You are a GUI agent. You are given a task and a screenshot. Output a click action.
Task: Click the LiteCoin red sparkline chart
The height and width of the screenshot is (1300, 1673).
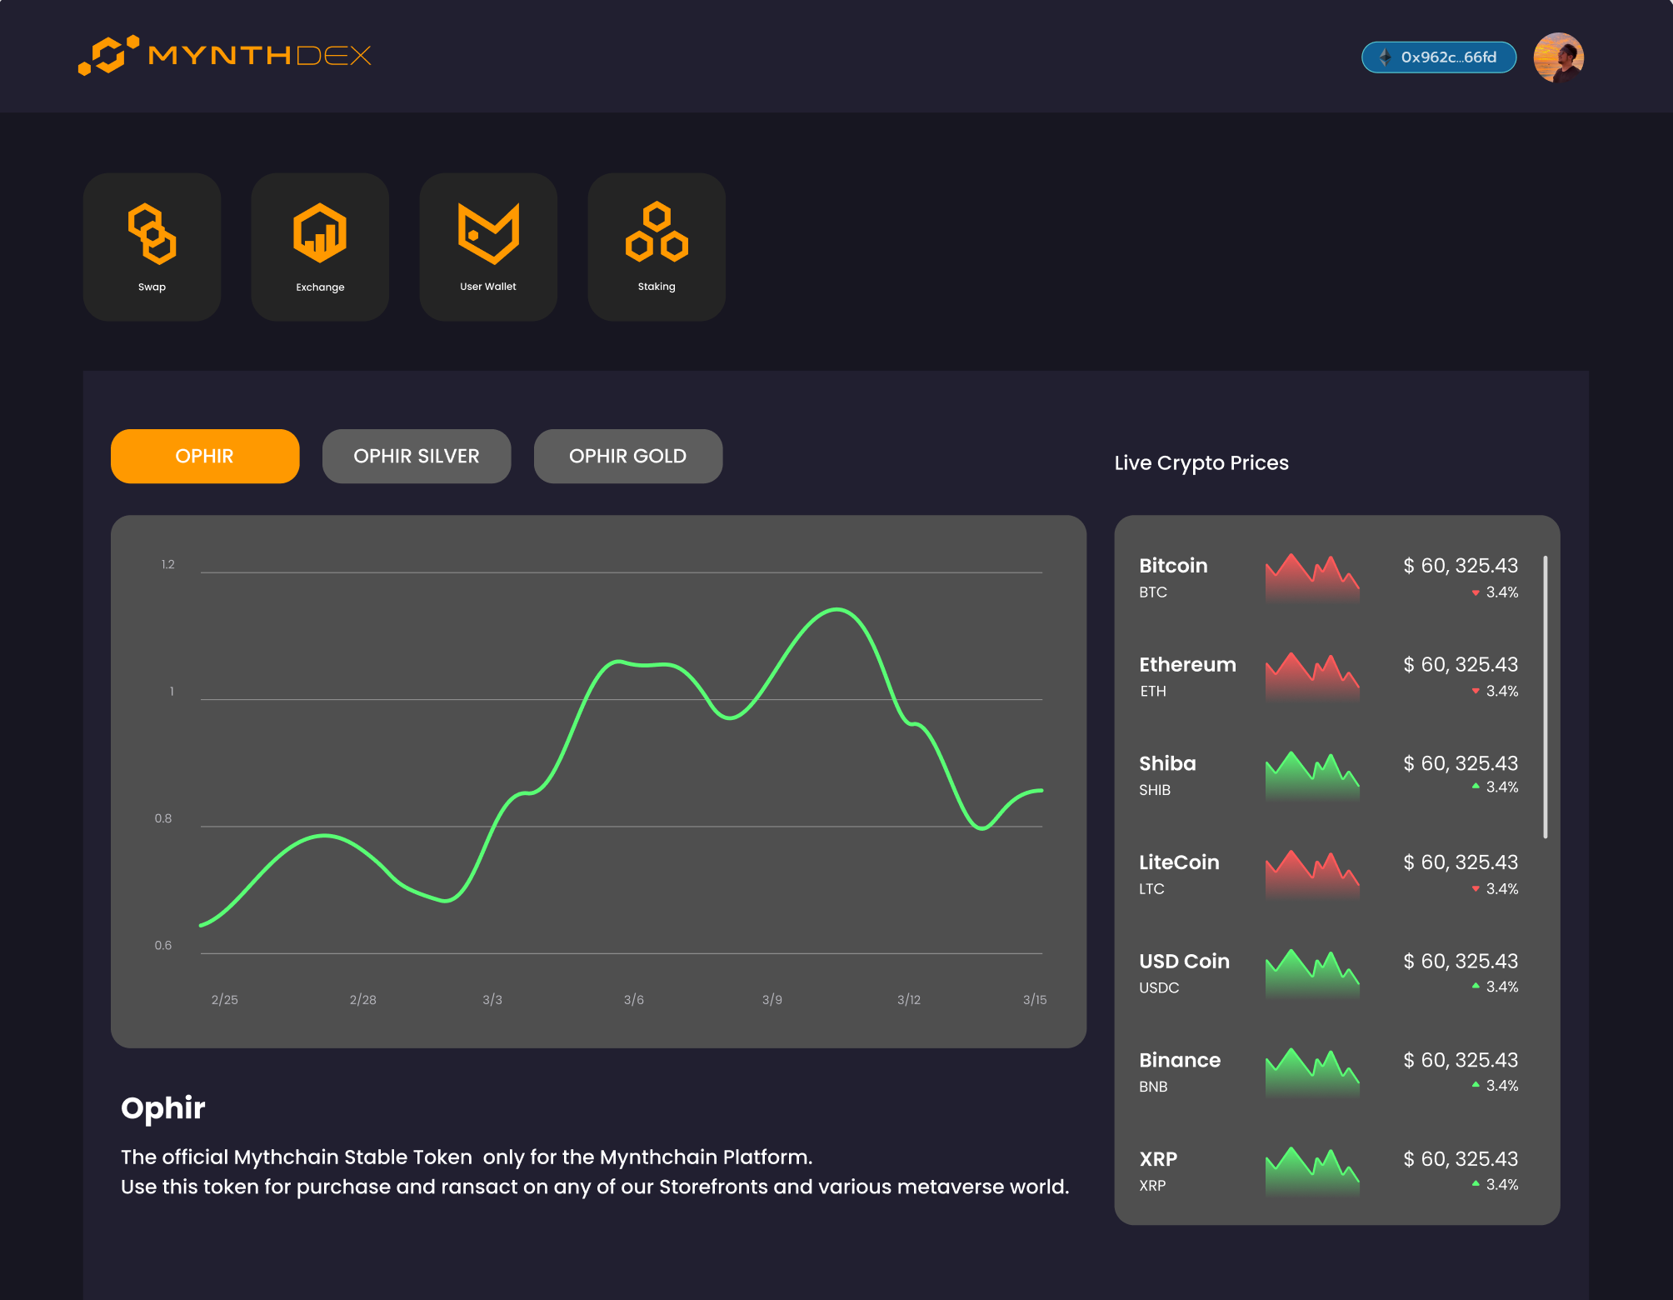coord(1312,874)
